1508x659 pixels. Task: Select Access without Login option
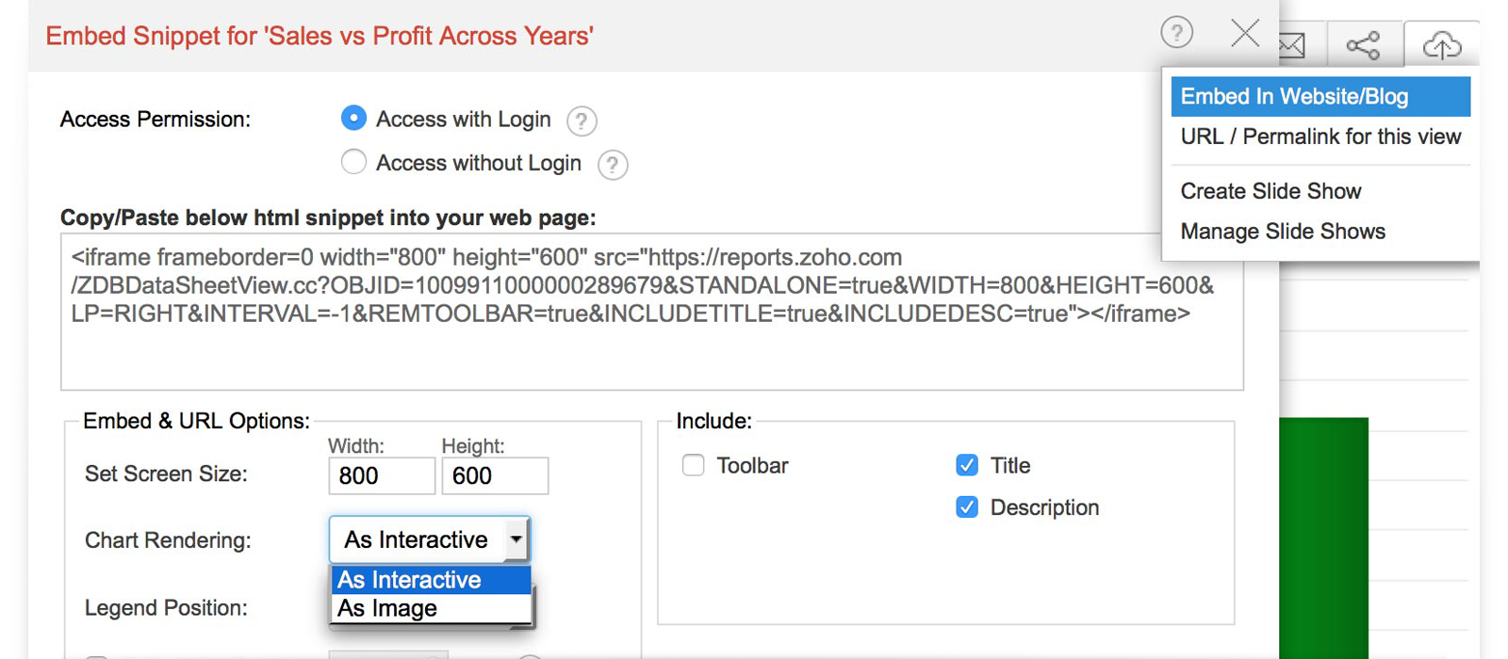[353, 162]
